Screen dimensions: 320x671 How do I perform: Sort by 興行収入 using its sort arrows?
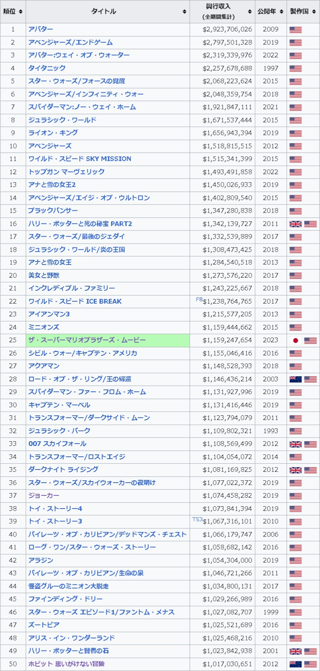(x=250, y=12)
